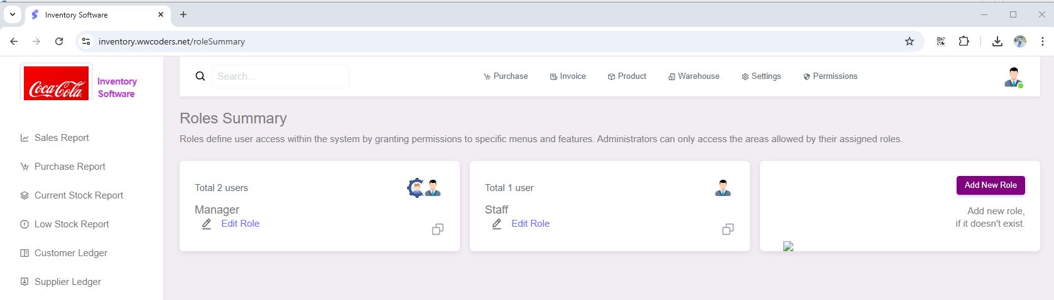
Task: Bookmark this page with the star icon
Action: (910, 41)
